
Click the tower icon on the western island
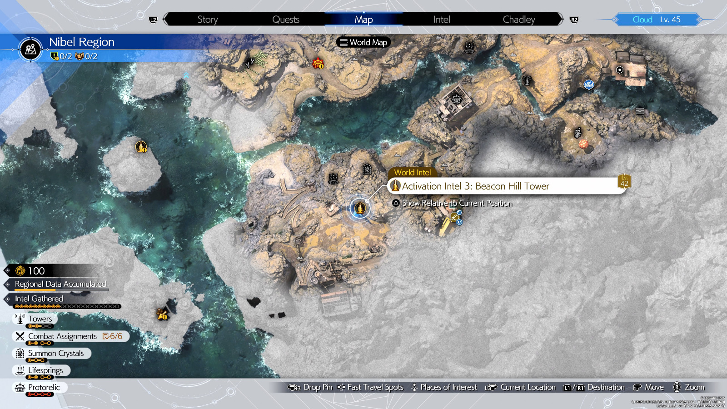[x=141, y=147]
